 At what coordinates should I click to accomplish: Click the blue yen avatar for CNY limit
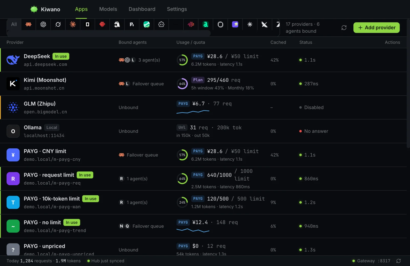tap(13, 155)
